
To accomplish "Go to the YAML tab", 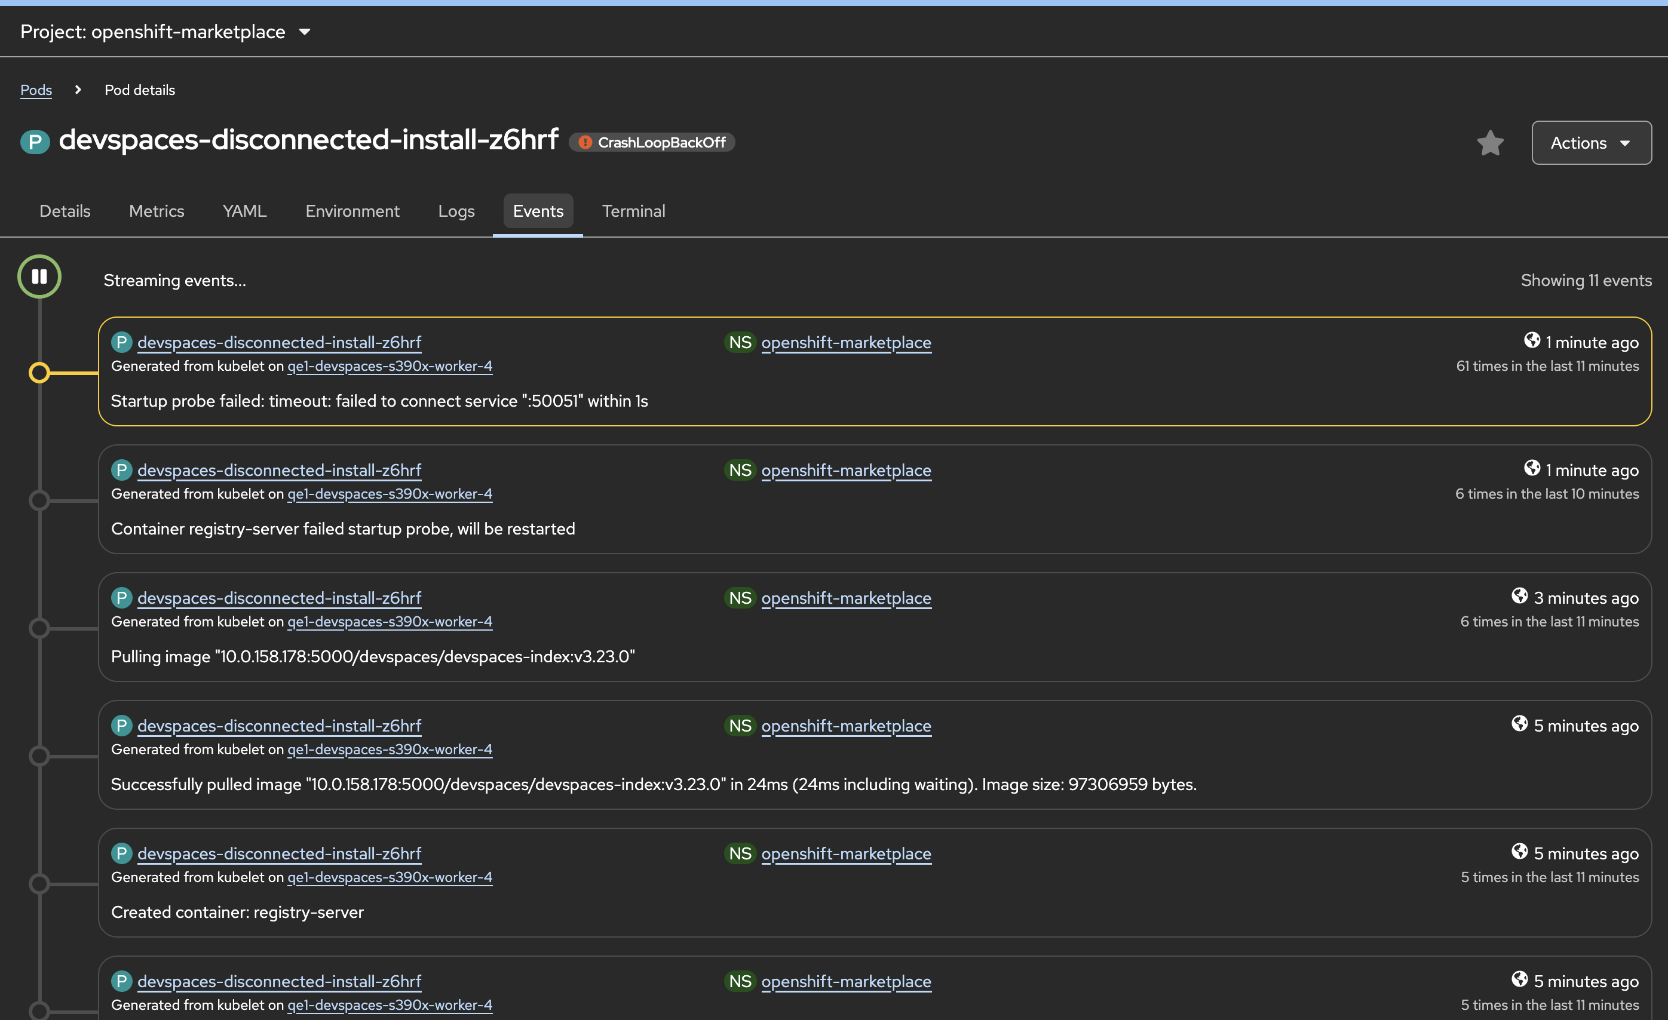I will [244, 211].
